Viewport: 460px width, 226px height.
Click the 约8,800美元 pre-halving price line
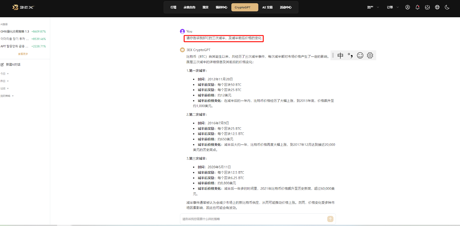[217, 183]
